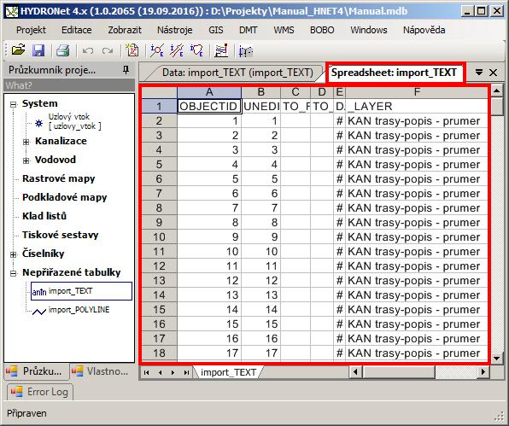
Task: Select the import_TEXT sheet tab at bottom
Action: pos(228,372)
